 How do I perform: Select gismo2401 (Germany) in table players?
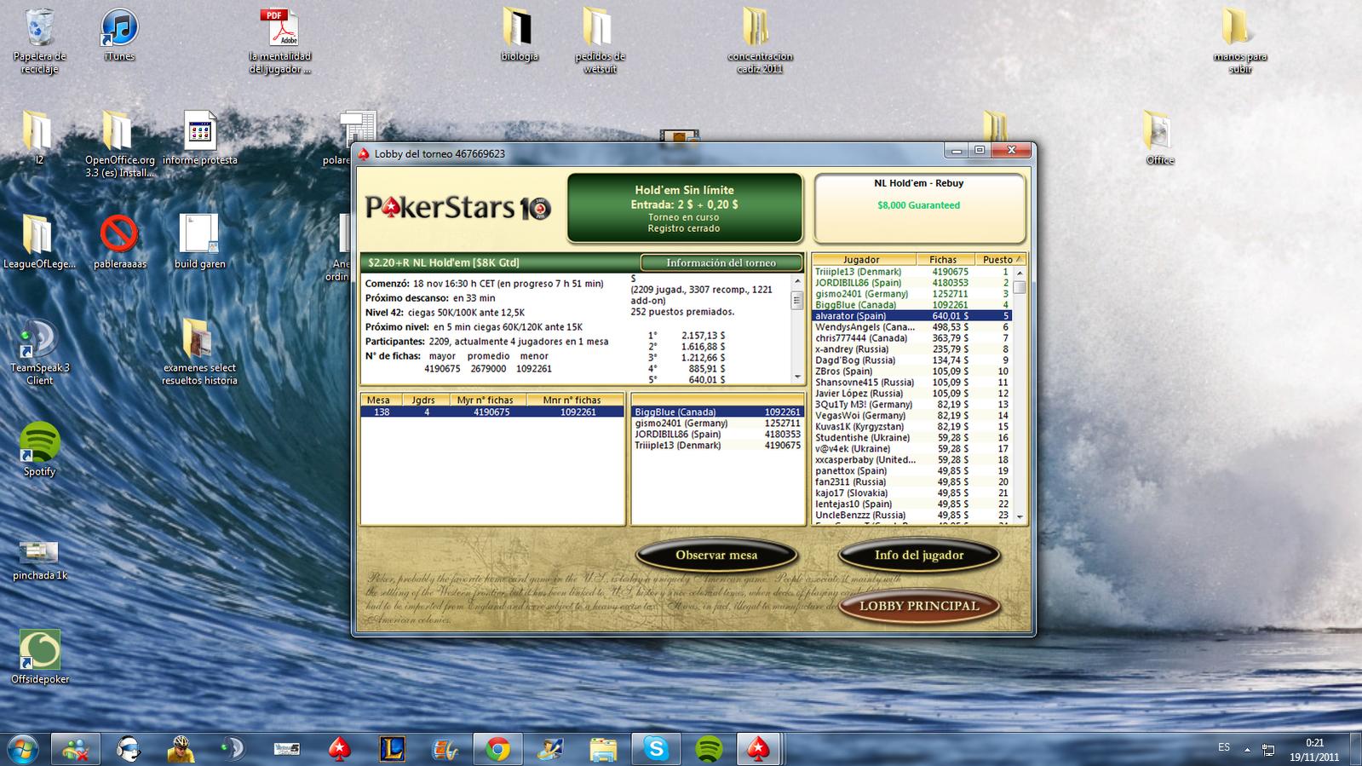(717, 423)
